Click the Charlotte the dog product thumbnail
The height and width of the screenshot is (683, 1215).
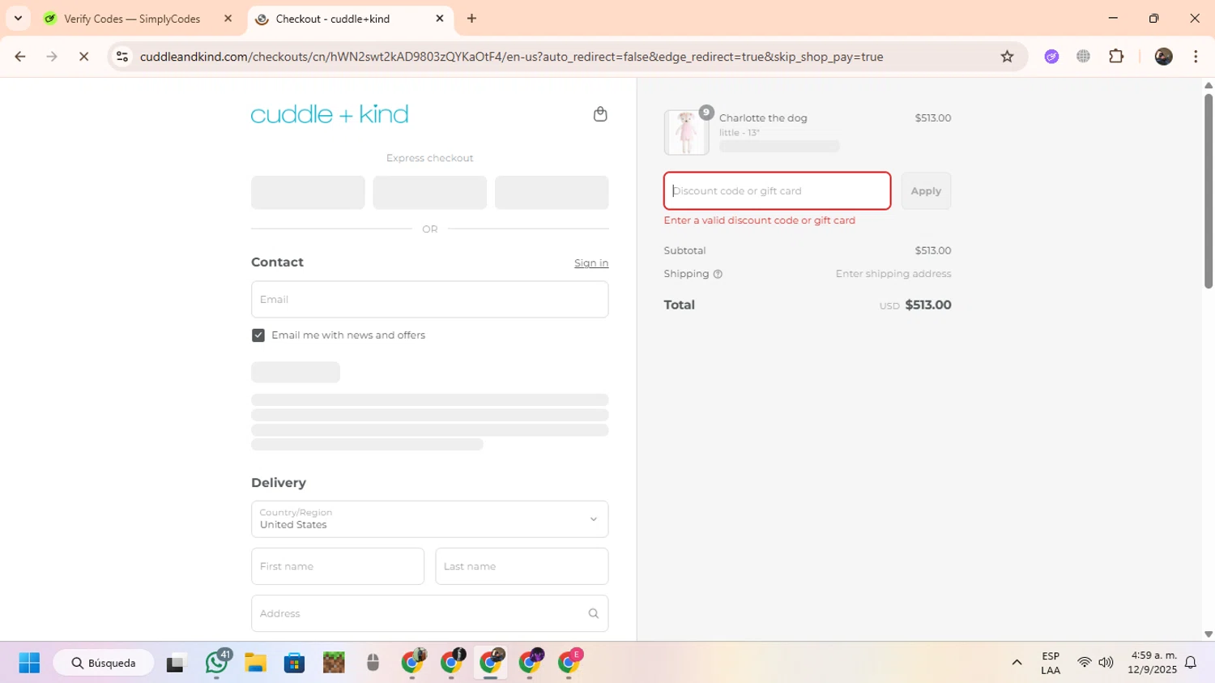click(x=686, y=132)
